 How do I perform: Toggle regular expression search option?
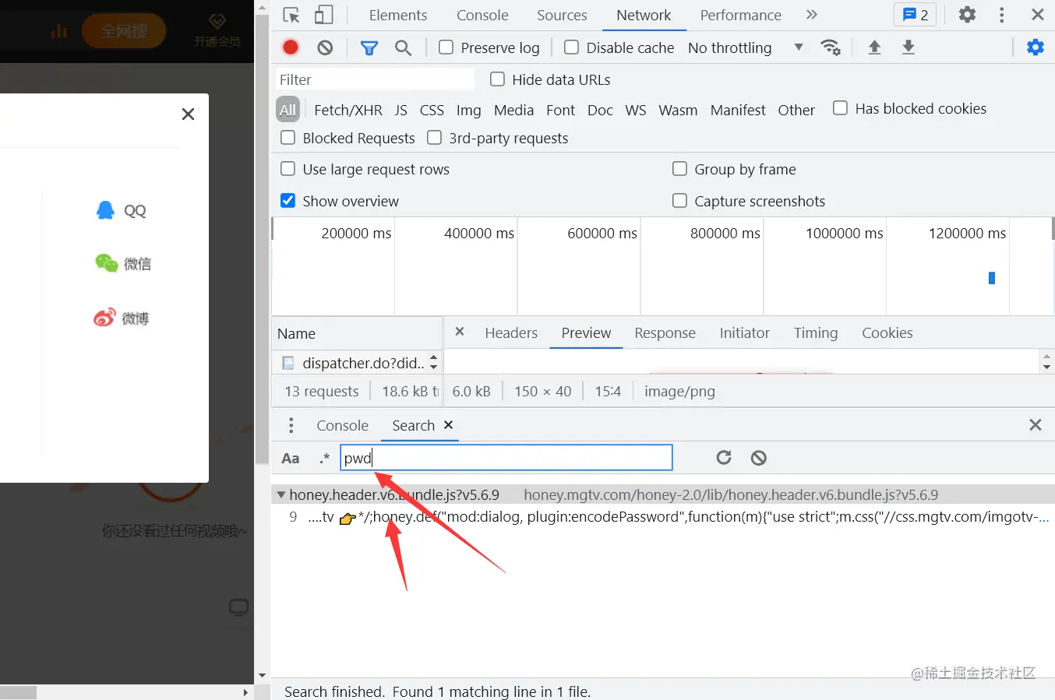point(324,458)
